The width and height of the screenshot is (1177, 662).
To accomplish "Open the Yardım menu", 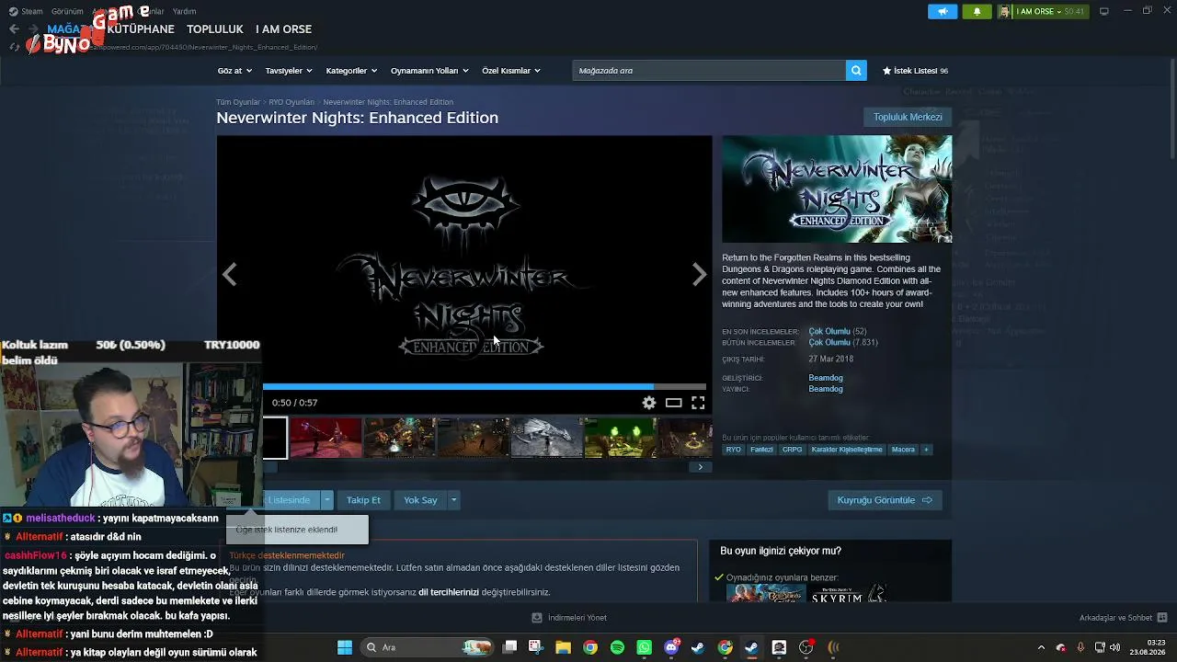I will click(x=184, y=11).
